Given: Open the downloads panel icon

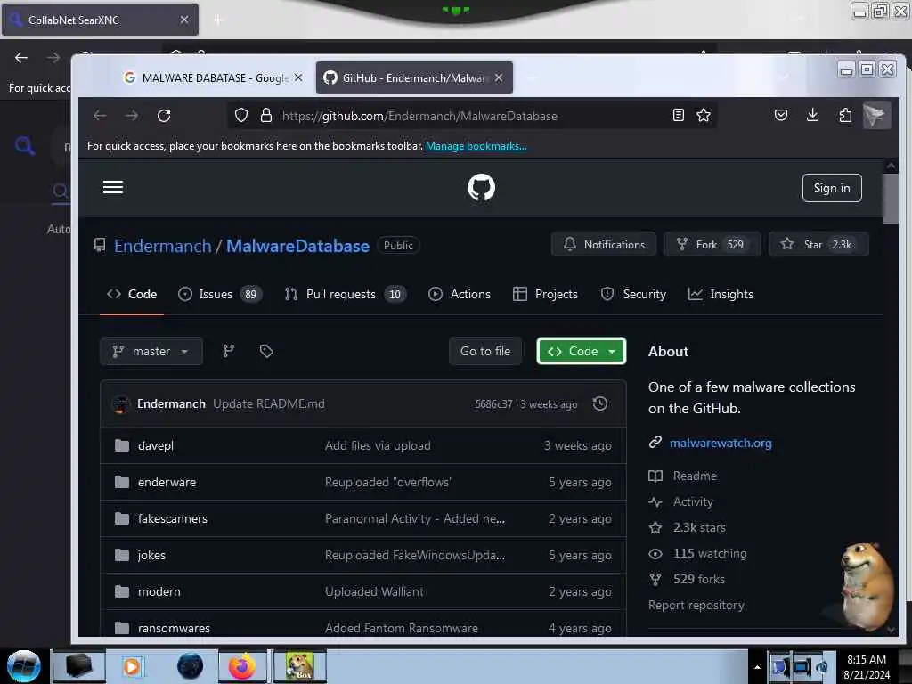Looking at the screenshot, I should click(812, 115).
